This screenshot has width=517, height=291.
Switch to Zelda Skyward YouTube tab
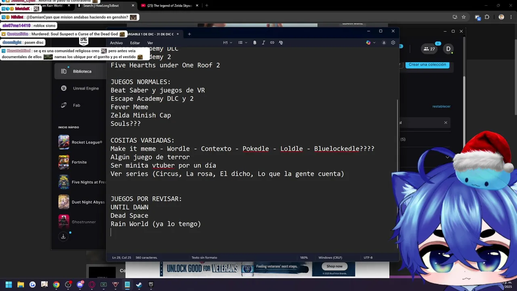(x=170, y=6)
